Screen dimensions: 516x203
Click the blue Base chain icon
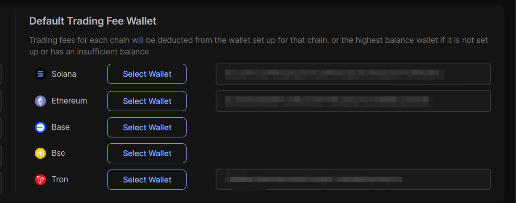[x=40, y=128]
